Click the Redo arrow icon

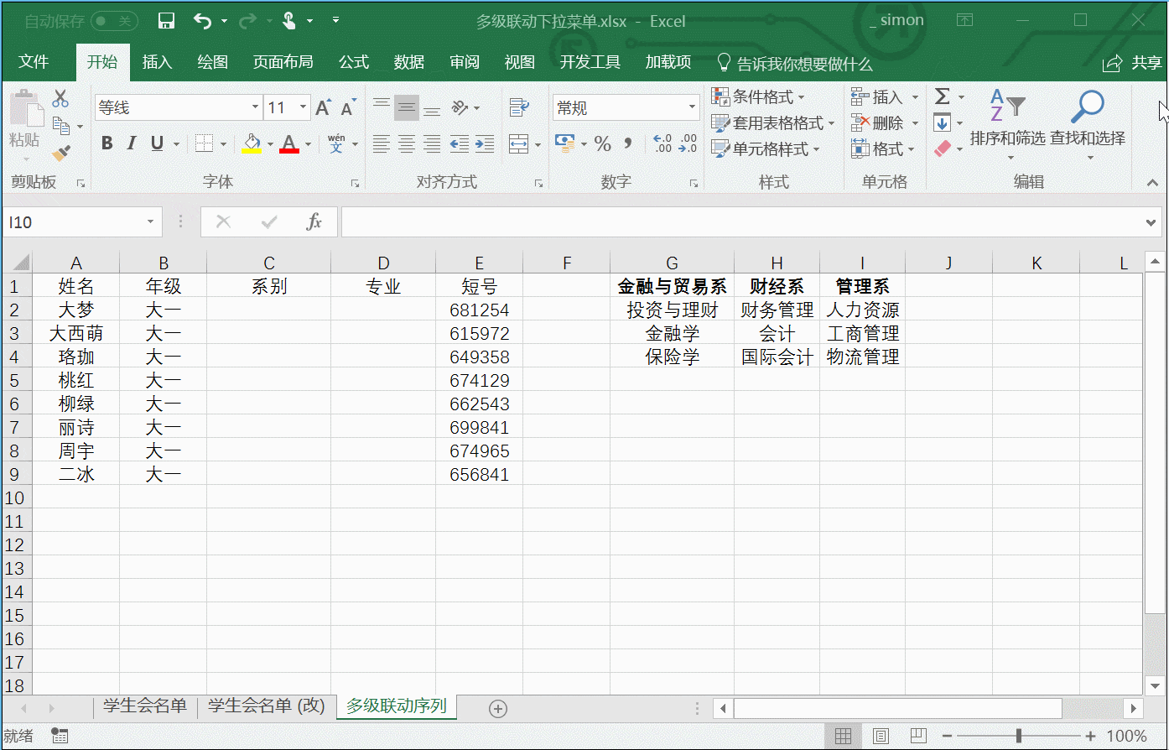(248, 21)
